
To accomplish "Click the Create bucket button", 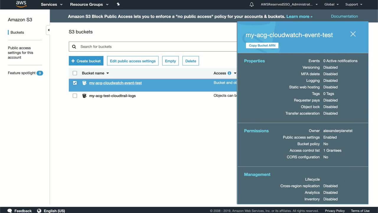I will click(x=86, y=61).
